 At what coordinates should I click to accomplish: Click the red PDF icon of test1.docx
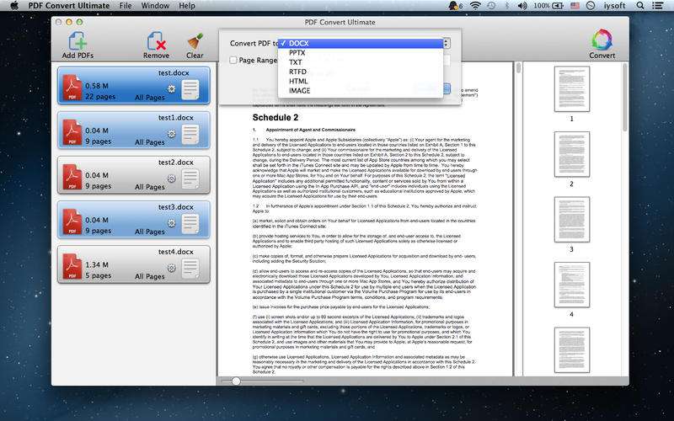click(x=72, y=132)
